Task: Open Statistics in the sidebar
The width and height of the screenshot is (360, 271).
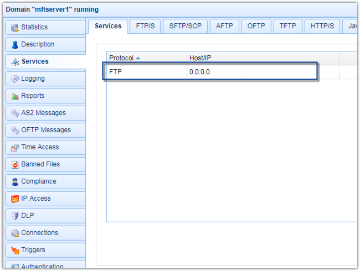Action: pyautogui.click(x=45, y=27)
